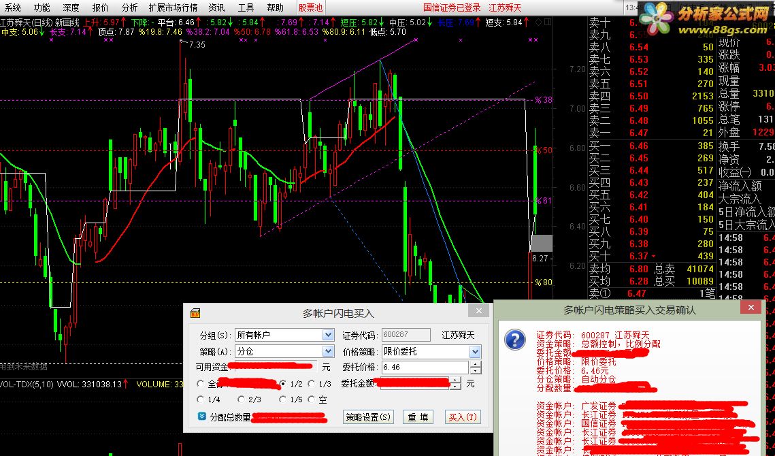Open the 分析 menu
The width and height of the screenshot is (775, 456).
[x=129, y=7]
